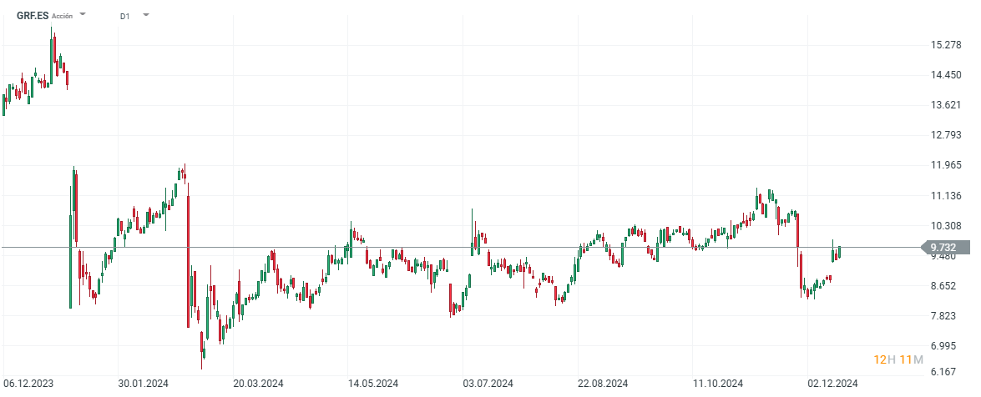
Task: Click the 06.12.2023 date label
Action: tap(29, 384)
